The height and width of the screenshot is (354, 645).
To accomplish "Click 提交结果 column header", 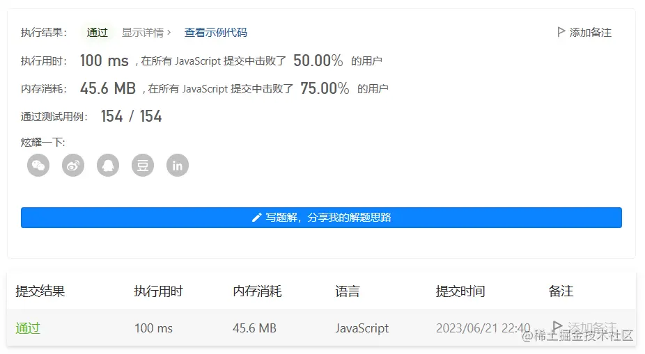I will point(40,291).
